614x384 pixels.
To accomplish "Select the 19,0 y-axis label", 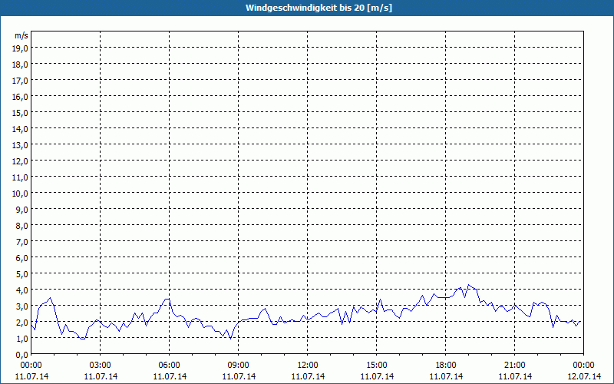I will tap(21, 48).
